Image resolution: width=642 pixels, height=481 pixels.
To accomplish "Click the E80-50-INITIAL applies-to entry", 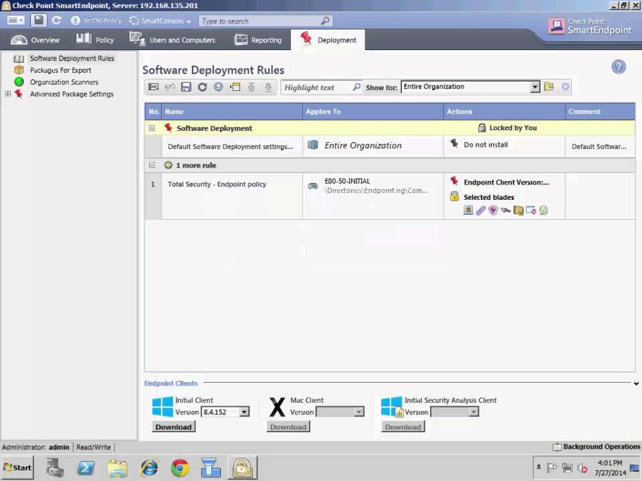I will click(347, 181).
